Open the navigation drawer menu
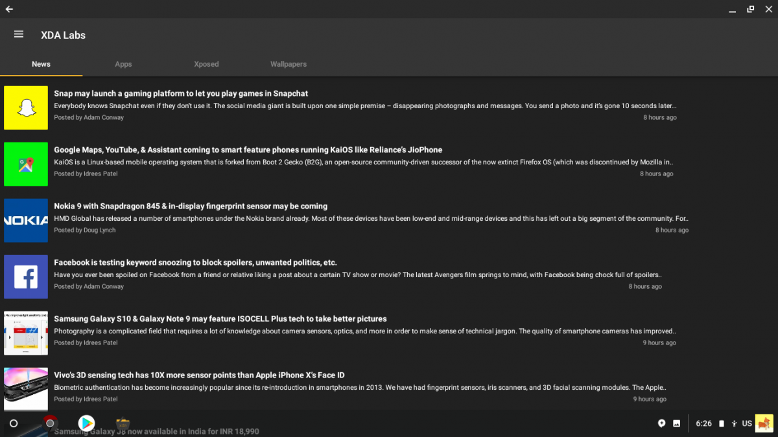Viewport: 778px width, 437px height. click(x=18, y=34)
